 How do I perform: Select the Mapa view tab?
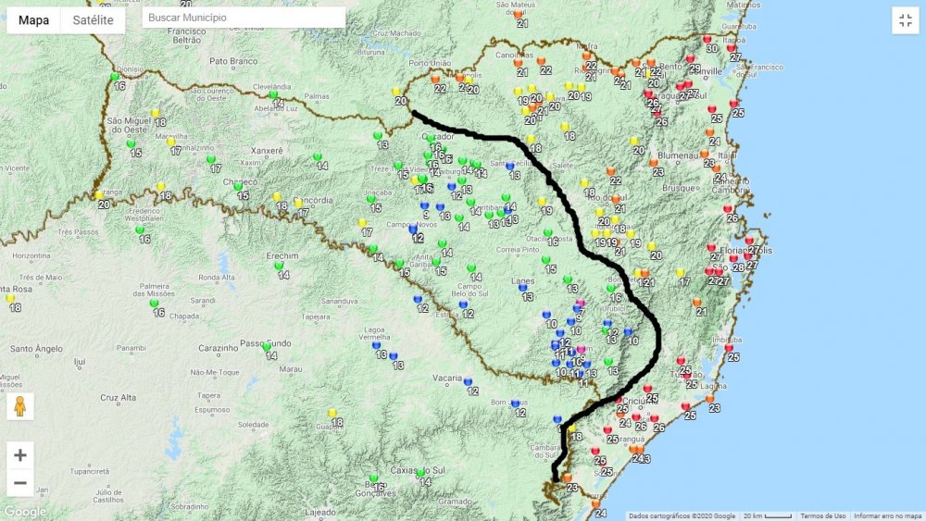tap(34, 20)
